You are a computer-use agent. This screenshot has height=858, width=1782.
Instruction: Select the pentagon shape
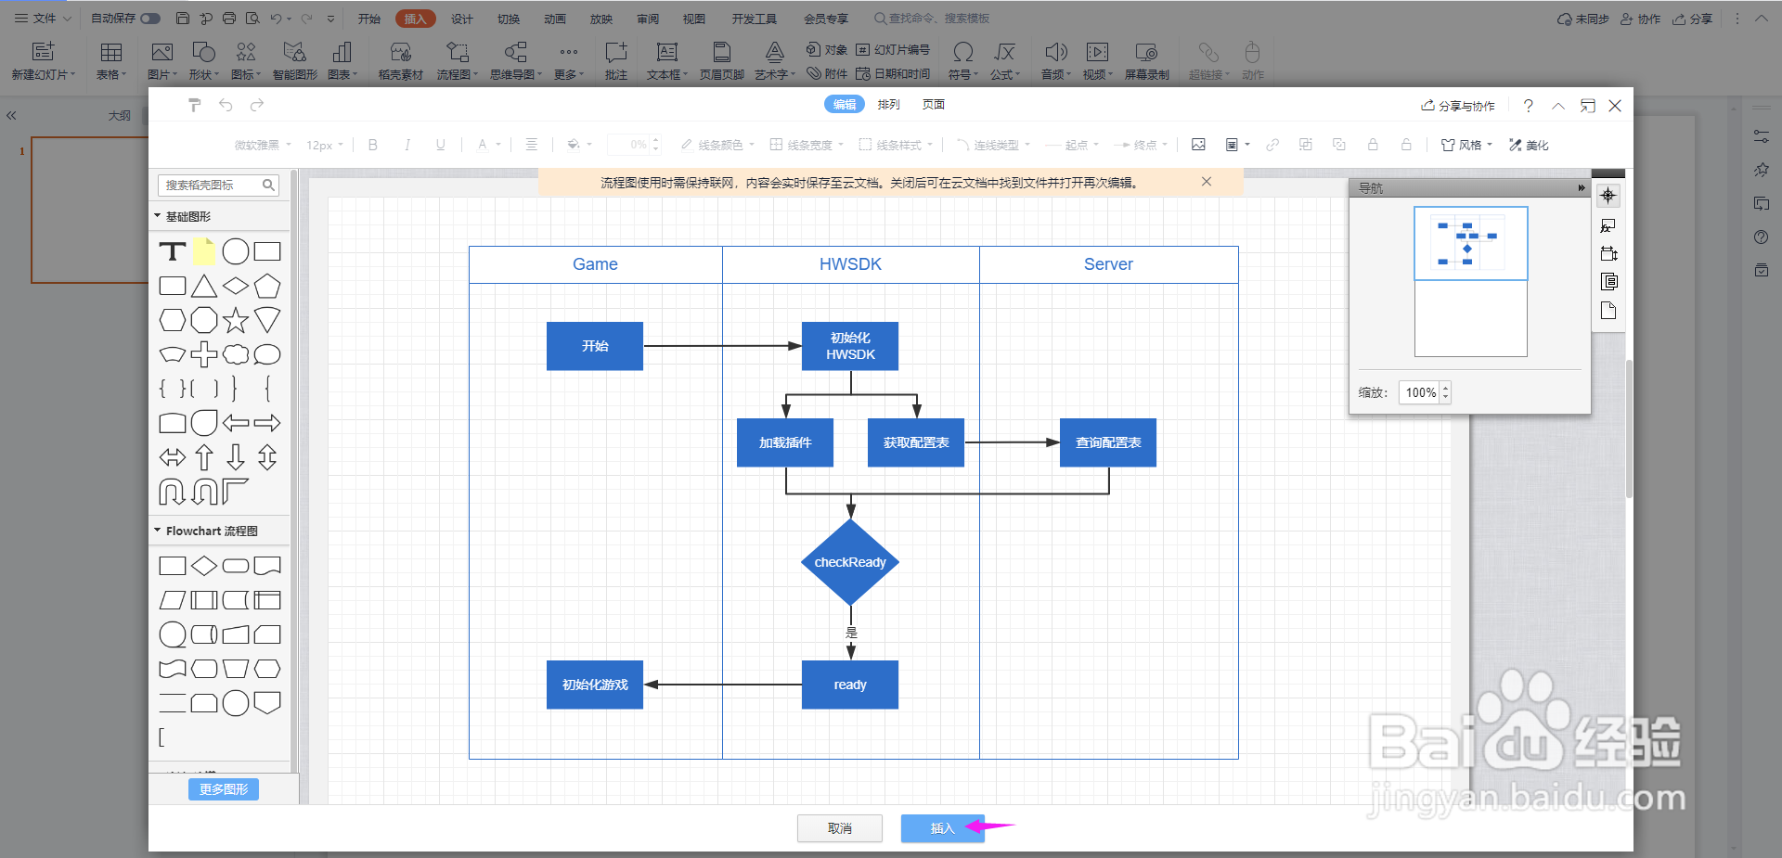267,286
